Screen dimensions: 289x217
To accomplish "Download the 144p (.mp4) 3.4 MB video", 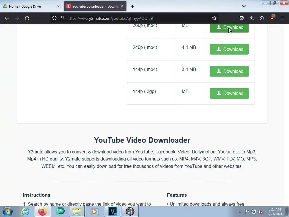I will pyautogui.click(x=229, y=71).
